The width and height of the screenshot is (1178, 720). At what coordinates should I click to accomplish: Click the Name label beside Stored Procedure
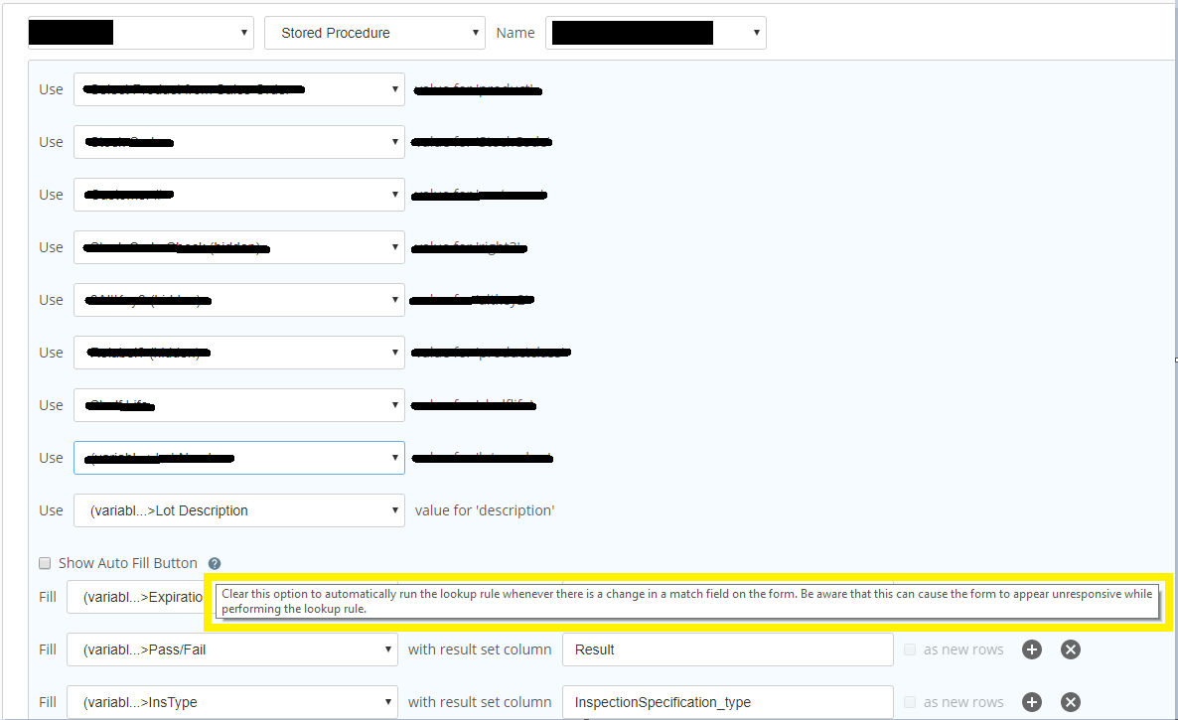tap(515, 33)
